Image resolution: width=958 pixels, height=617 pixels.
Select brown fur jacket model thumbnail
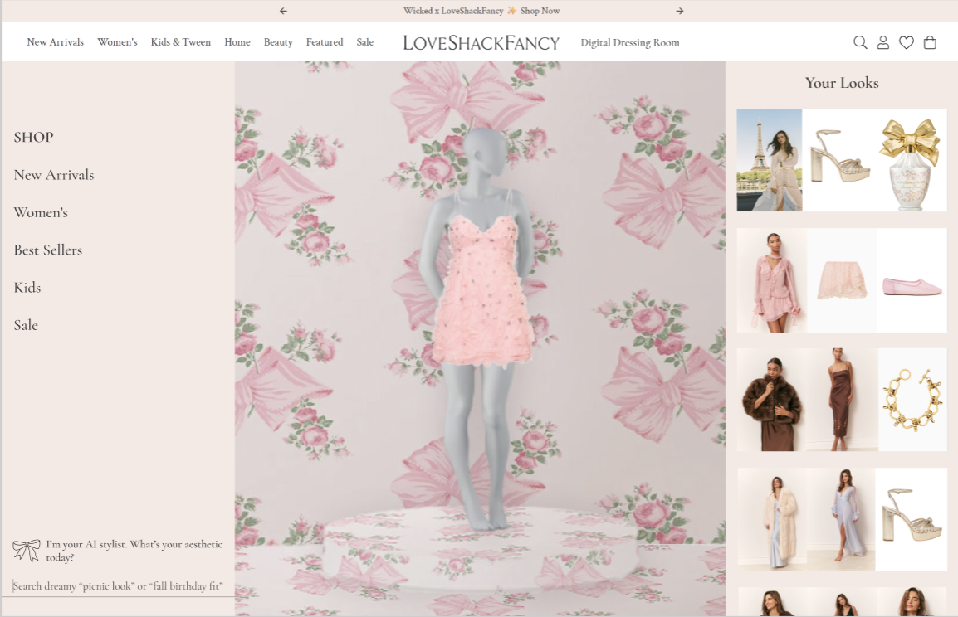tap(771, 400)
